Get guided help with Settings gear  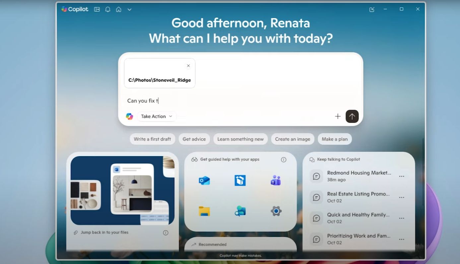pos(276,211)
